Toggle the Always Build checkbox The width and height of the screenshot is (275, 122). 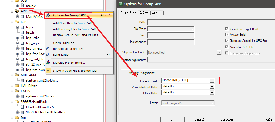point(227,35)
